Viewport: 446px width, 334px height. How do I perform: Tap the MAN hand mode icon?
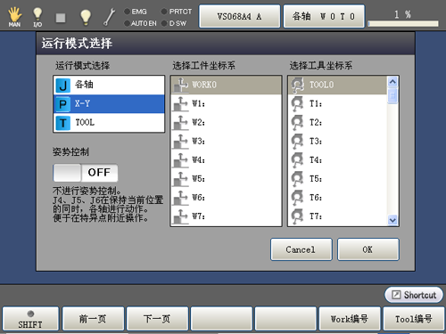14,17
